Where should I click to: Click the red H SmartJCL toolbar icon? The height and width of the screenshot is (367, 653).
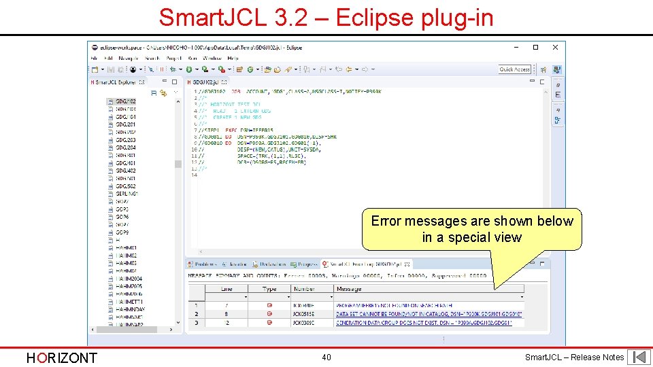coord(162,69)
